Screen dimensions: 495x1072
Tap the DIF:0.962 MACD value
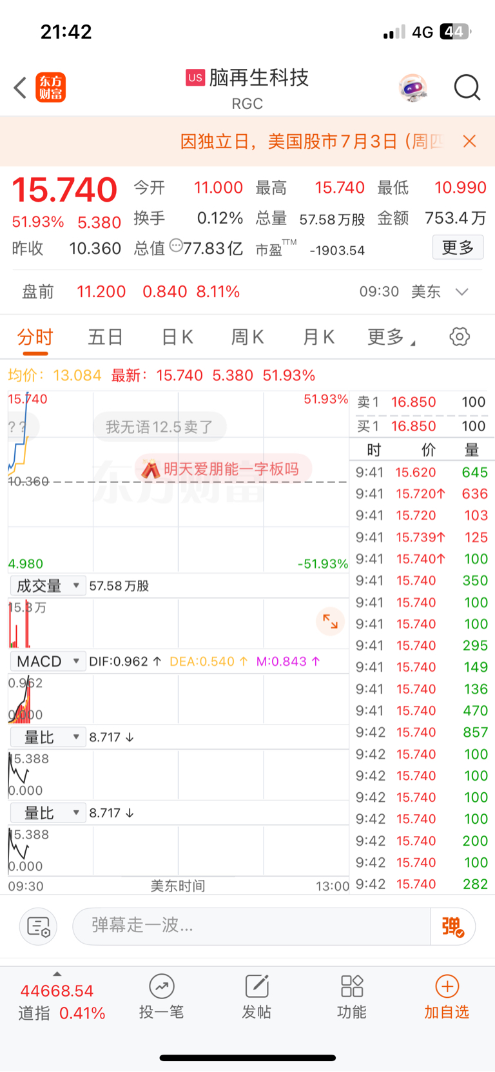pyautogui.click(x=125, y=662)
